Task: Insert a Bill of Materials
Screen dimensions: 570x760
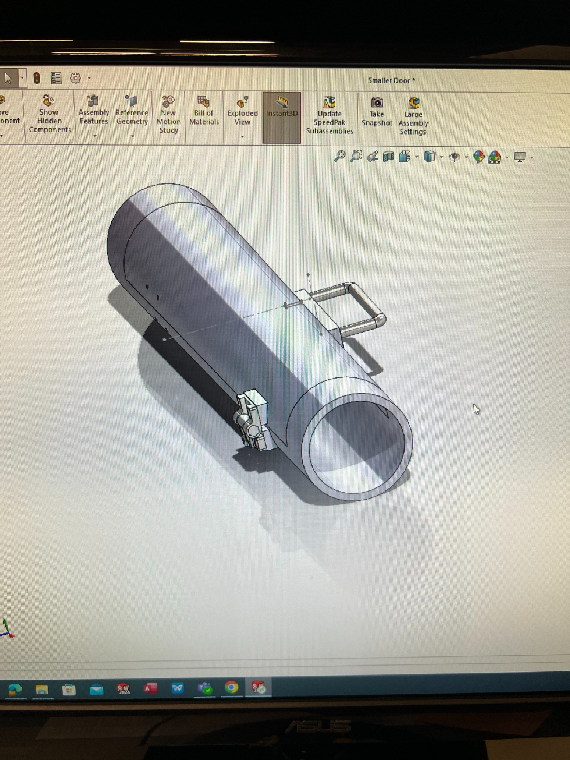Action: click(204, 111)
